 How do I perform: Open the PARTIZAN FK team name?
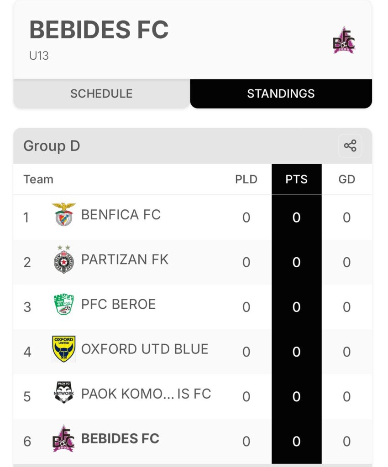[125, 259]
